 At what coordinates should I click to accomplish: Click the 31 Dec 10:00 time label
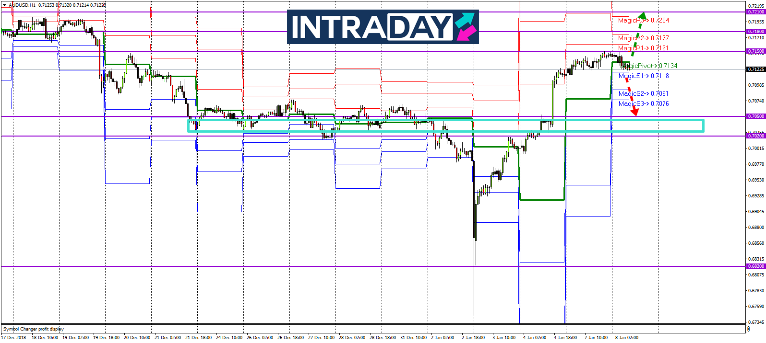coord(413,338)
